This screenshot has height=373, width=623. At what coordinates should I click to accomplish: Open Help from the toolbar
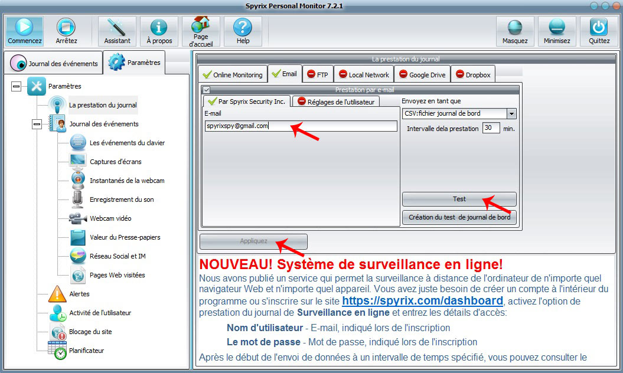tap(243, 31)
